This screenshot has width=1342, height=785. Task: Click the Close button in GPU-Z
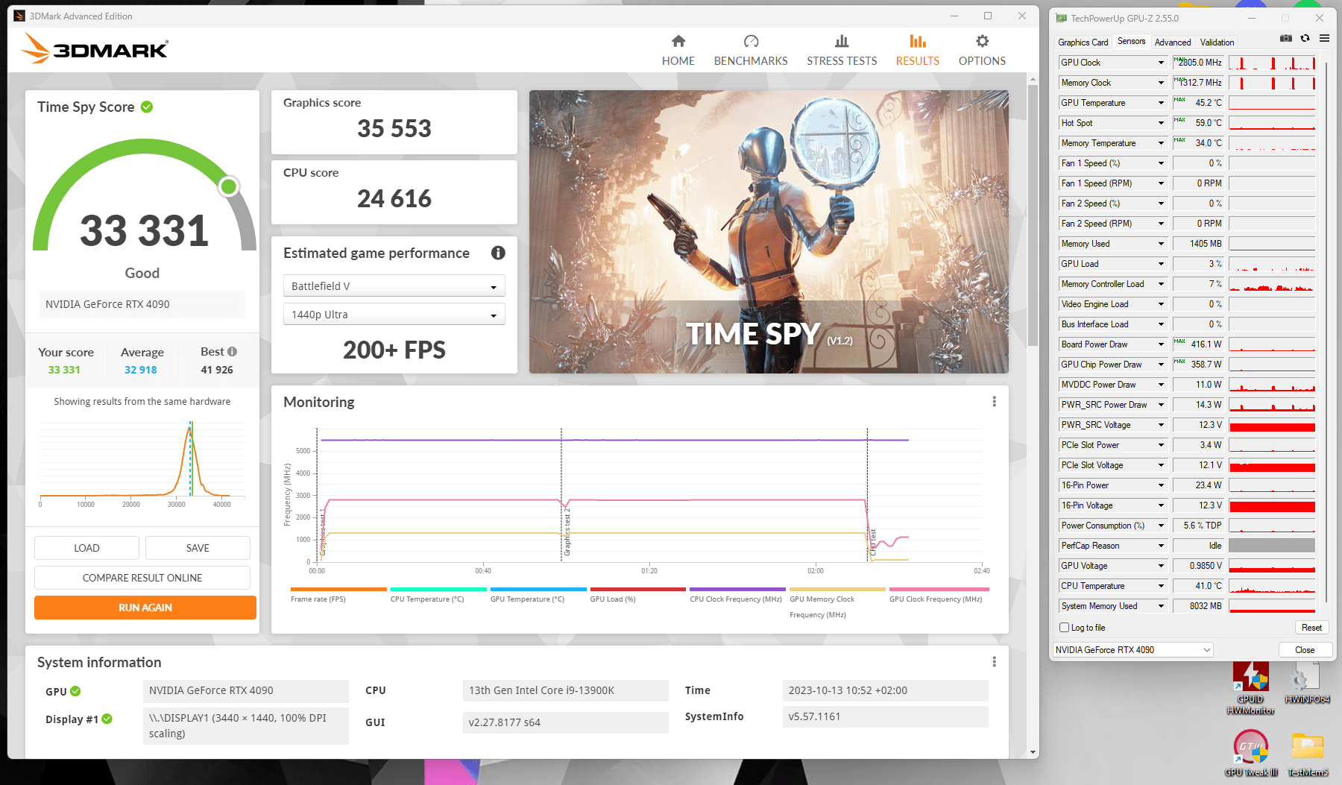click(x=1305, y=650)
